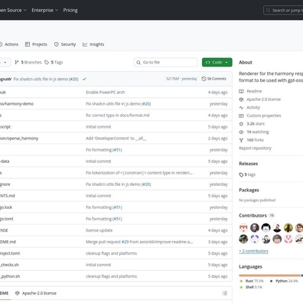303x303 pixels.
Task: Click the + 2 contributors link
Action: [x=253, y=251]
